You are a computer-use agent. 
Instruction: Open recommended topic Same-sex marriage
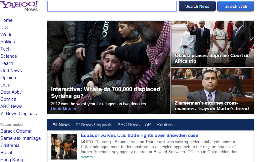click(x=20, y=138)
